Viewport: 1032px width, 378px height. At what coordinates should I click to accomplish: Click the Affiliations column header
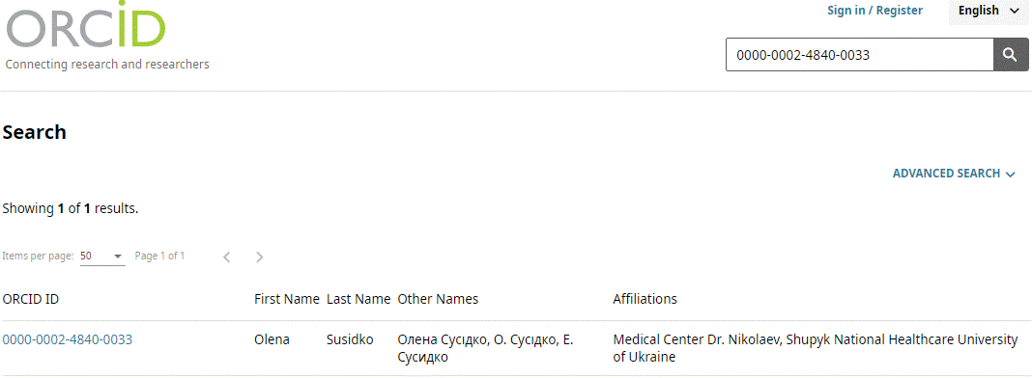click(645, 299)
